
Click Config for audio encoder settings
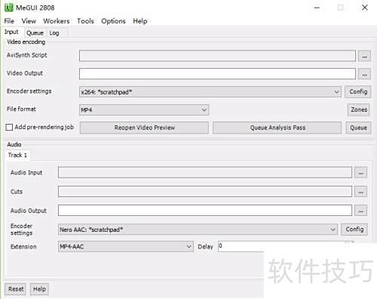[354, 230]
